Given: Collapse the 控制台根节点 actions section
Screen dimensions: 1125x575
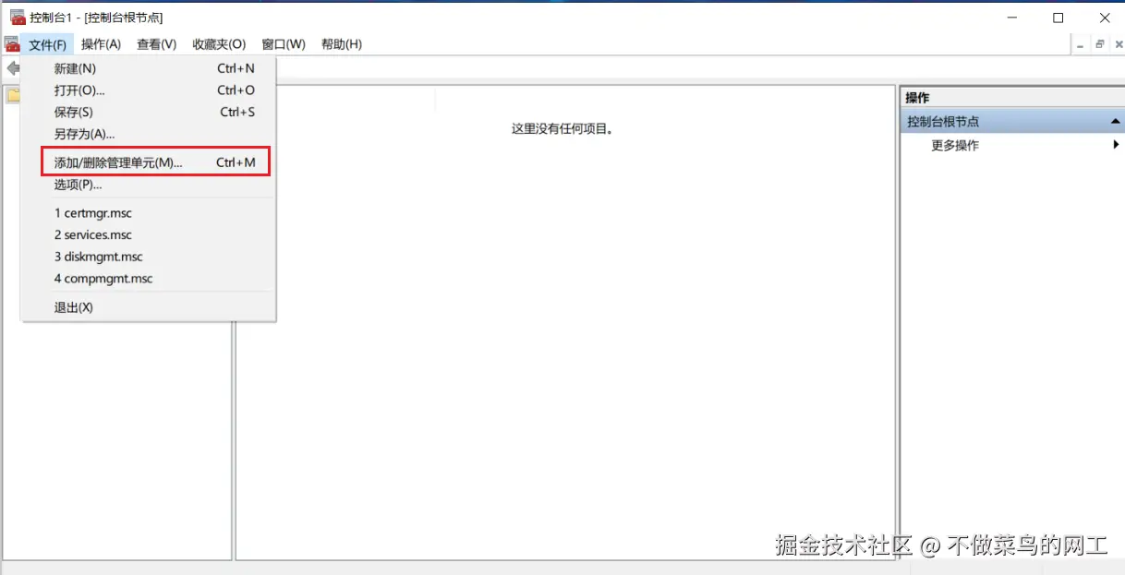Looking at the screenshot, I should click(x=1116, y=120).
